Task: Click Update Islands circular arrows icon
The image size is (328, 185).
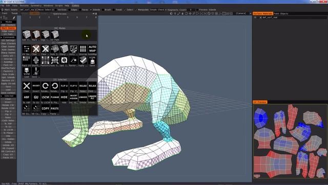Action: tap(64, 60)
